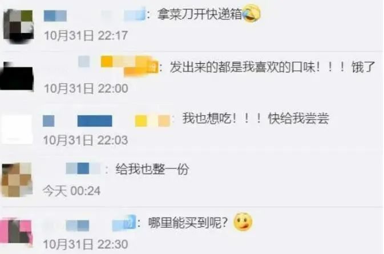Select the comment text 拿菜刀开快递箱
The image size is (384, 254).
click(x=200, y=14)
